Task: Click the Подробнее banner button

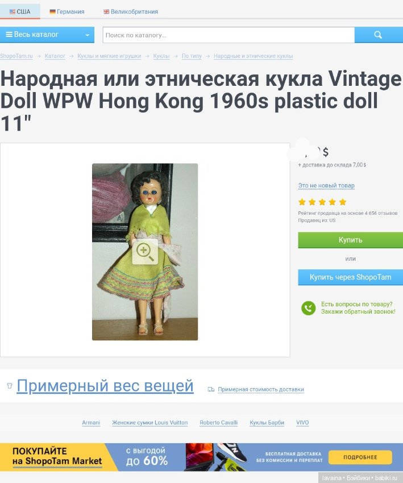Action: 360,457
